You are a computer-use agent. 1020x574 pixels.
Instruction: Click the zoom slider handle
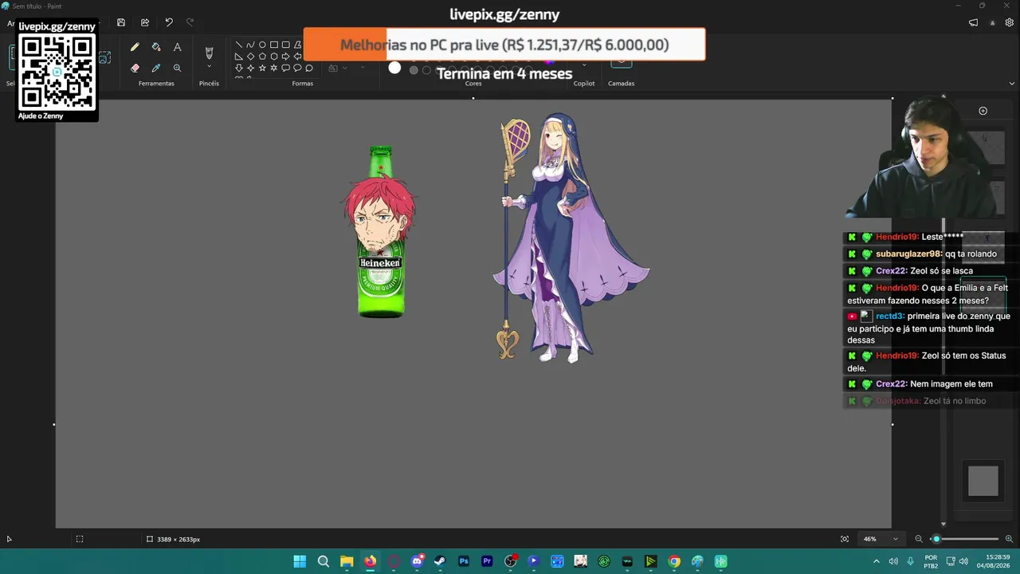pos(936,539)
